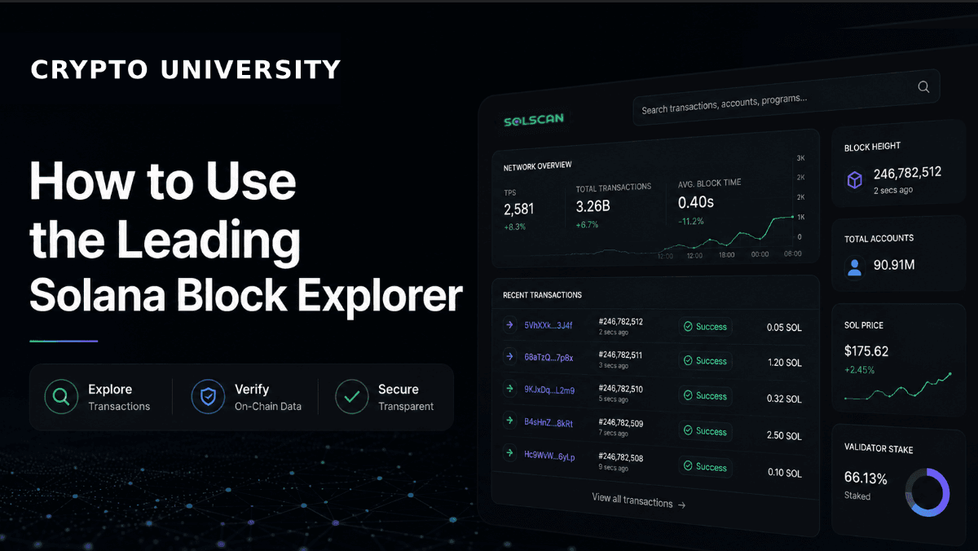Click the 66.13% staked value
Viewport: 978px width, 551px height.
pos(866,478)
